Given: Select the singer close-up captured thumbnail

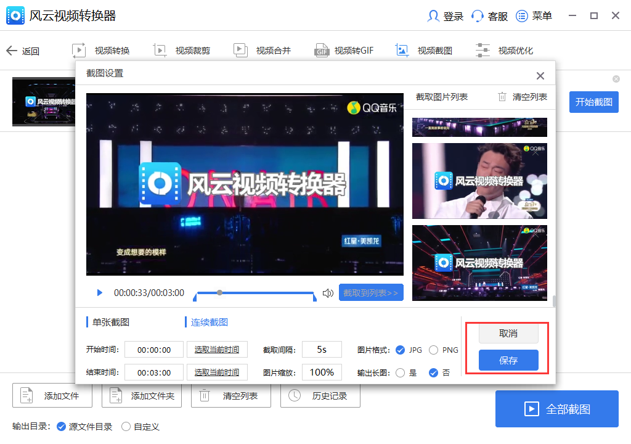Looking at the screenshot, I should point(479,181).
